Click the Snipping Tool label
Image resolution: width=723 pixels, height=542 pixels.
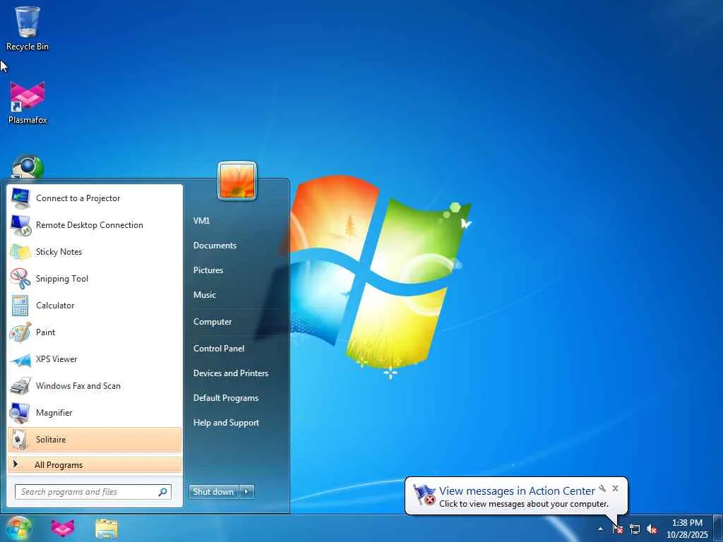62,278
